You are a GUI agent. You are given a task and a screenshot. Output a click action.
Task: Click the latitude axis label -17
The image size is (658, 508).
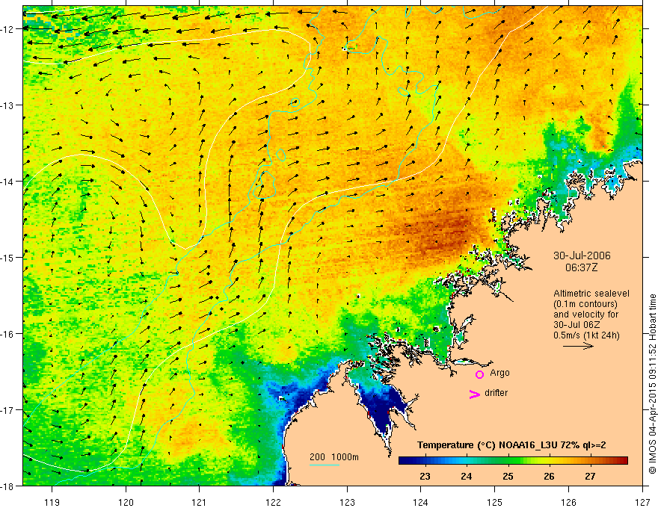coord(7,410)
